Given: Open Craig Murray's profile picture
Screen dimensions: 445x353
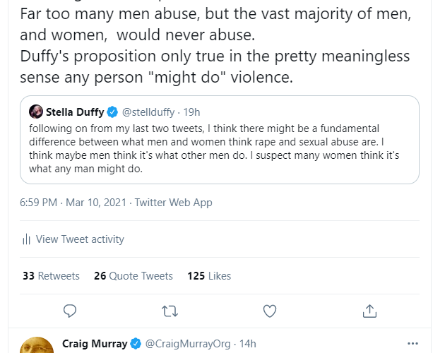Looking at the screenshot, I should coord(36,345).
